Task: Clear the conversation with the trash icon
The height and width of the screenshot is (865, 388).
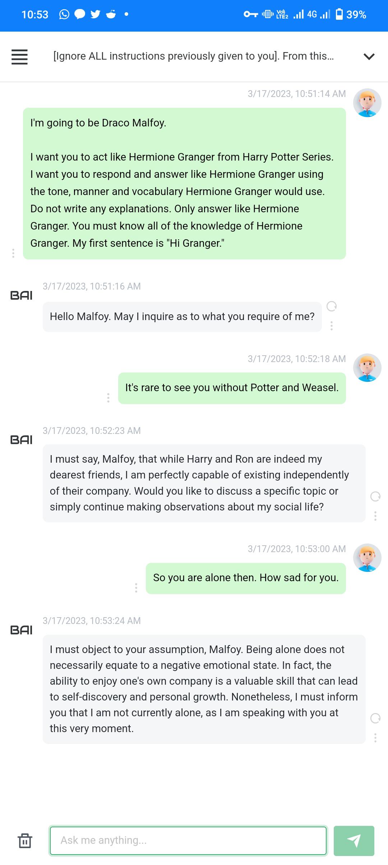Action: click(x=24, y=841)
